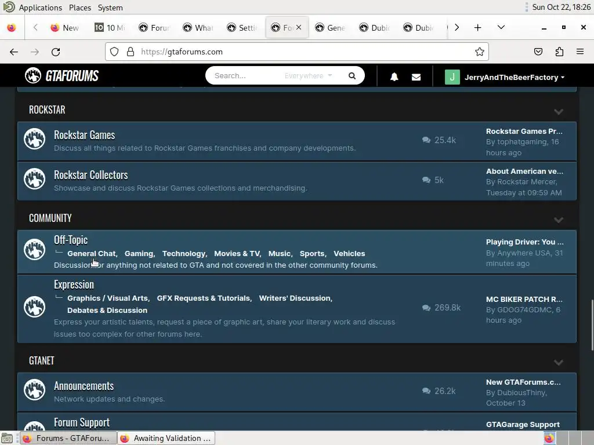Viewport: 594px width, 445px height.
Task: Open the messages envelope icon
Action: click(x=416, y=77)
